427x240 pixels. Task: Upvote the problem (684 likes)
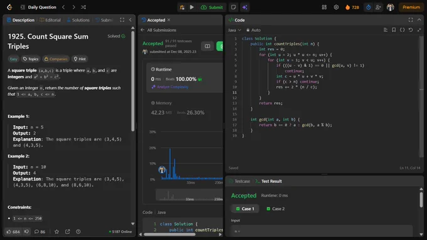(x=13, y=232)
